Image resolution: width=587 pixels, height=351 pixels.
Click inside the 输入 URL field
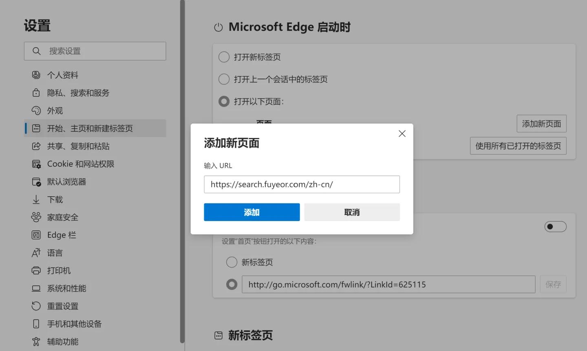click(302, 184)
